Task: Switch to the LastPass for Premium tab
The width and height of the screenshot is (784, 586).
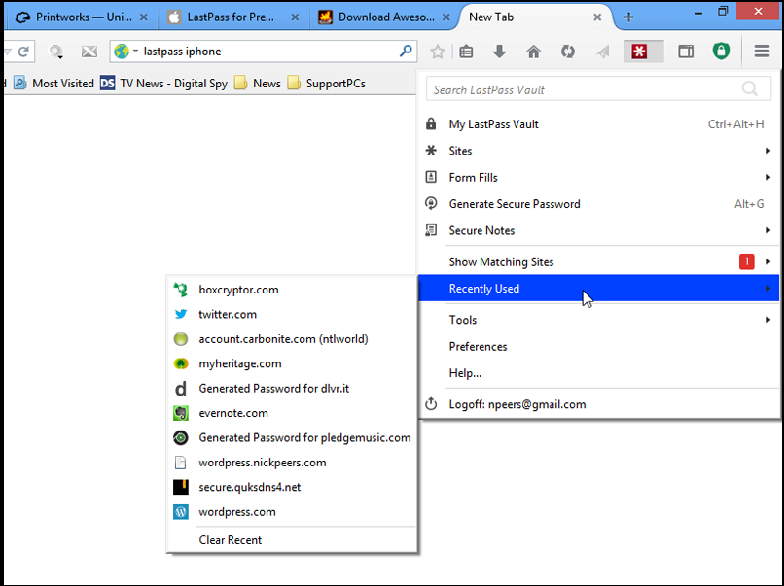Action: 230,17
